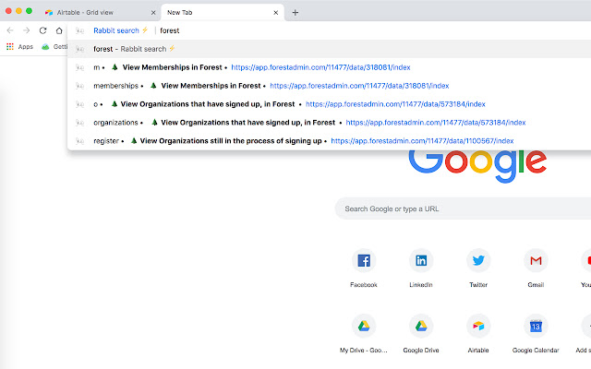Open the Apps grid bookmark icon

coord(10,47)
